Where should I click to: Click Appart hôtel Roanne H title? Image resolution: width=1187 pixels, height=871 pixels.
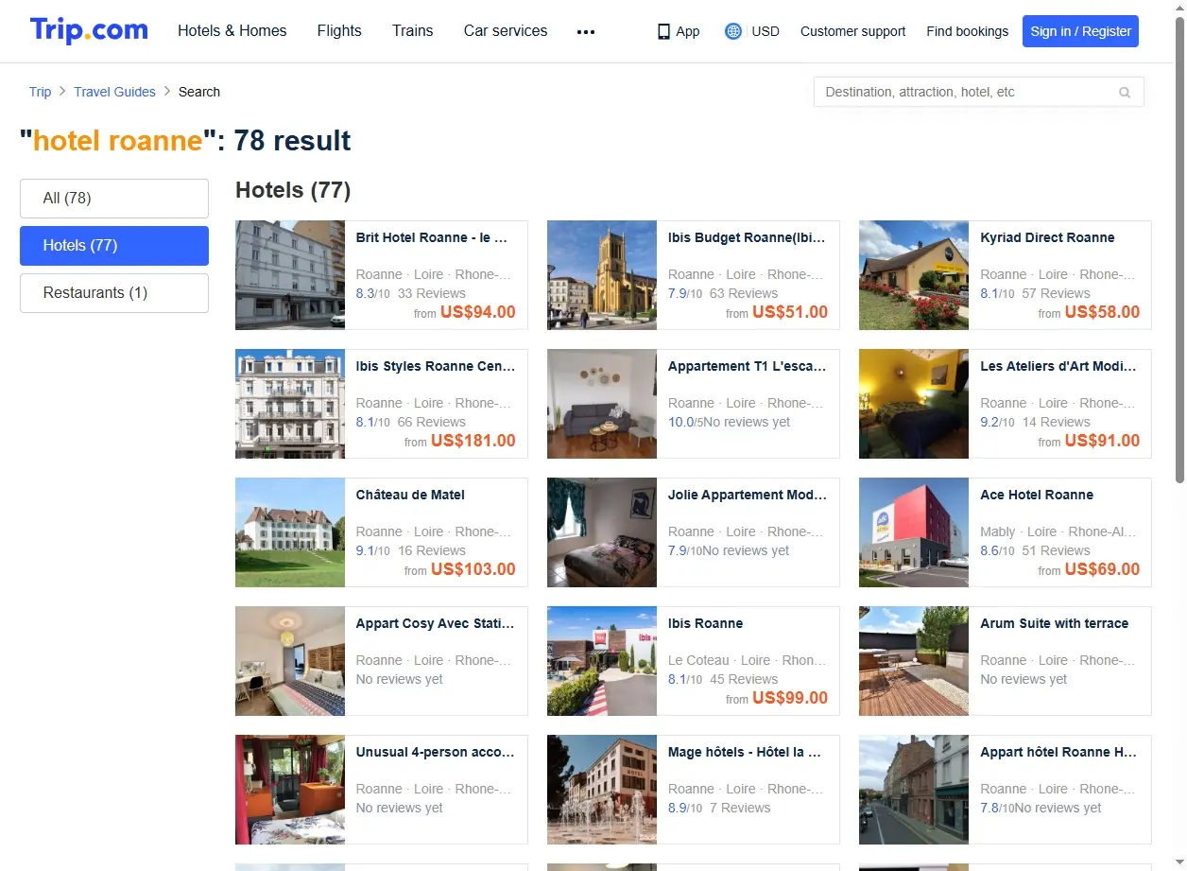click(1058, 753)
